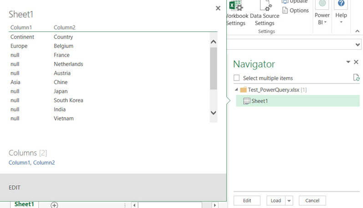The image size is (363, 208).
Task: Click the Country cell
Action: (63, 37)
